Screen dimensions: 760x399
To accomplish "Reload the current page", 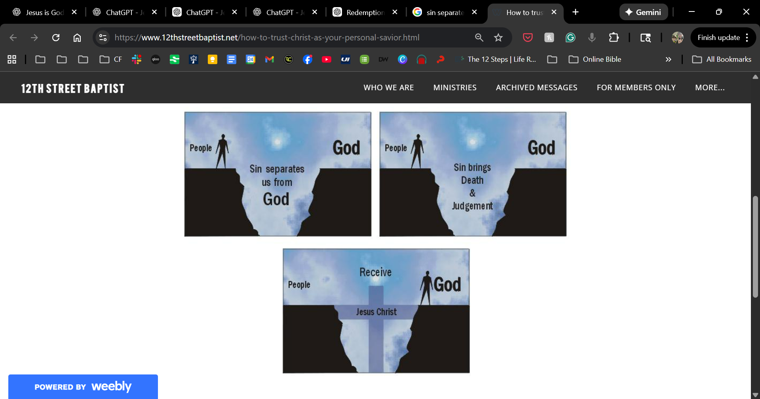I will [56, 38].
